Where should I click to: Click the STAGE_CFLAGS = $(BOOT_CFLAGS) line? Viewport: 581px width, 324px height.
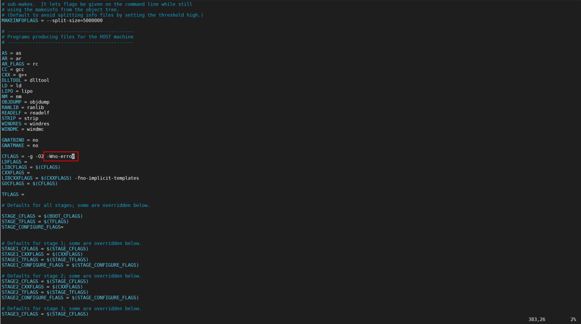[42, 216]
